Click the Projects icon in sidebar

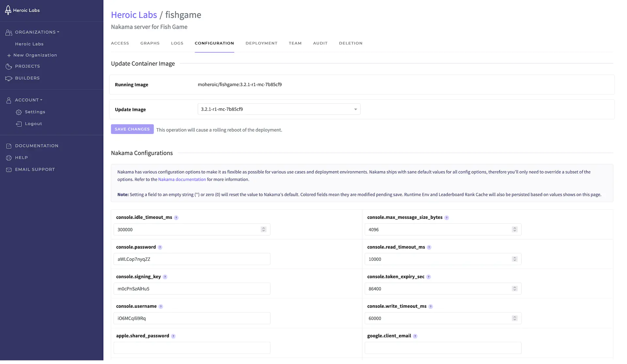tap(9, 67)
